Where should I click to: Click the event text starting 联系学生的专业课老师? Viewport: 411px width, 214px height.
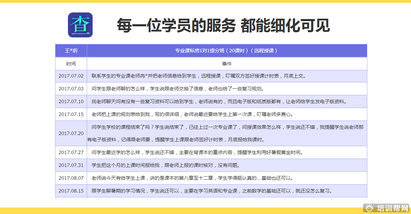pyautogui.click(x=198, y=76)
